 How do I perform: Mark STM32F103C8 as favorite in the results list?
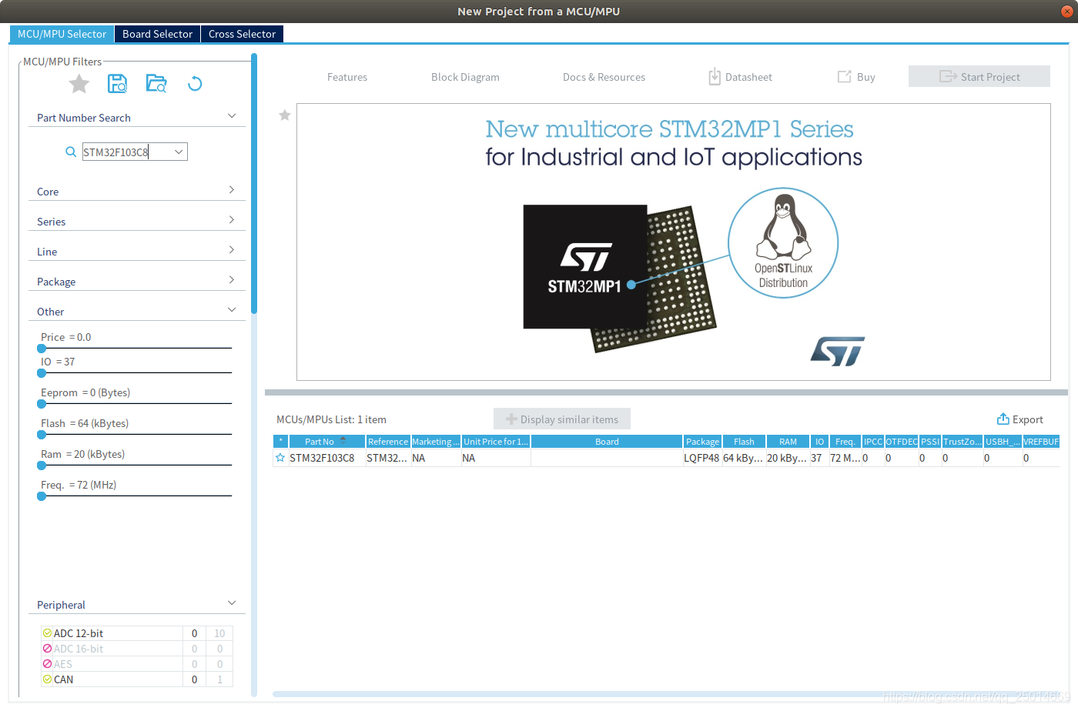point(280,457)
